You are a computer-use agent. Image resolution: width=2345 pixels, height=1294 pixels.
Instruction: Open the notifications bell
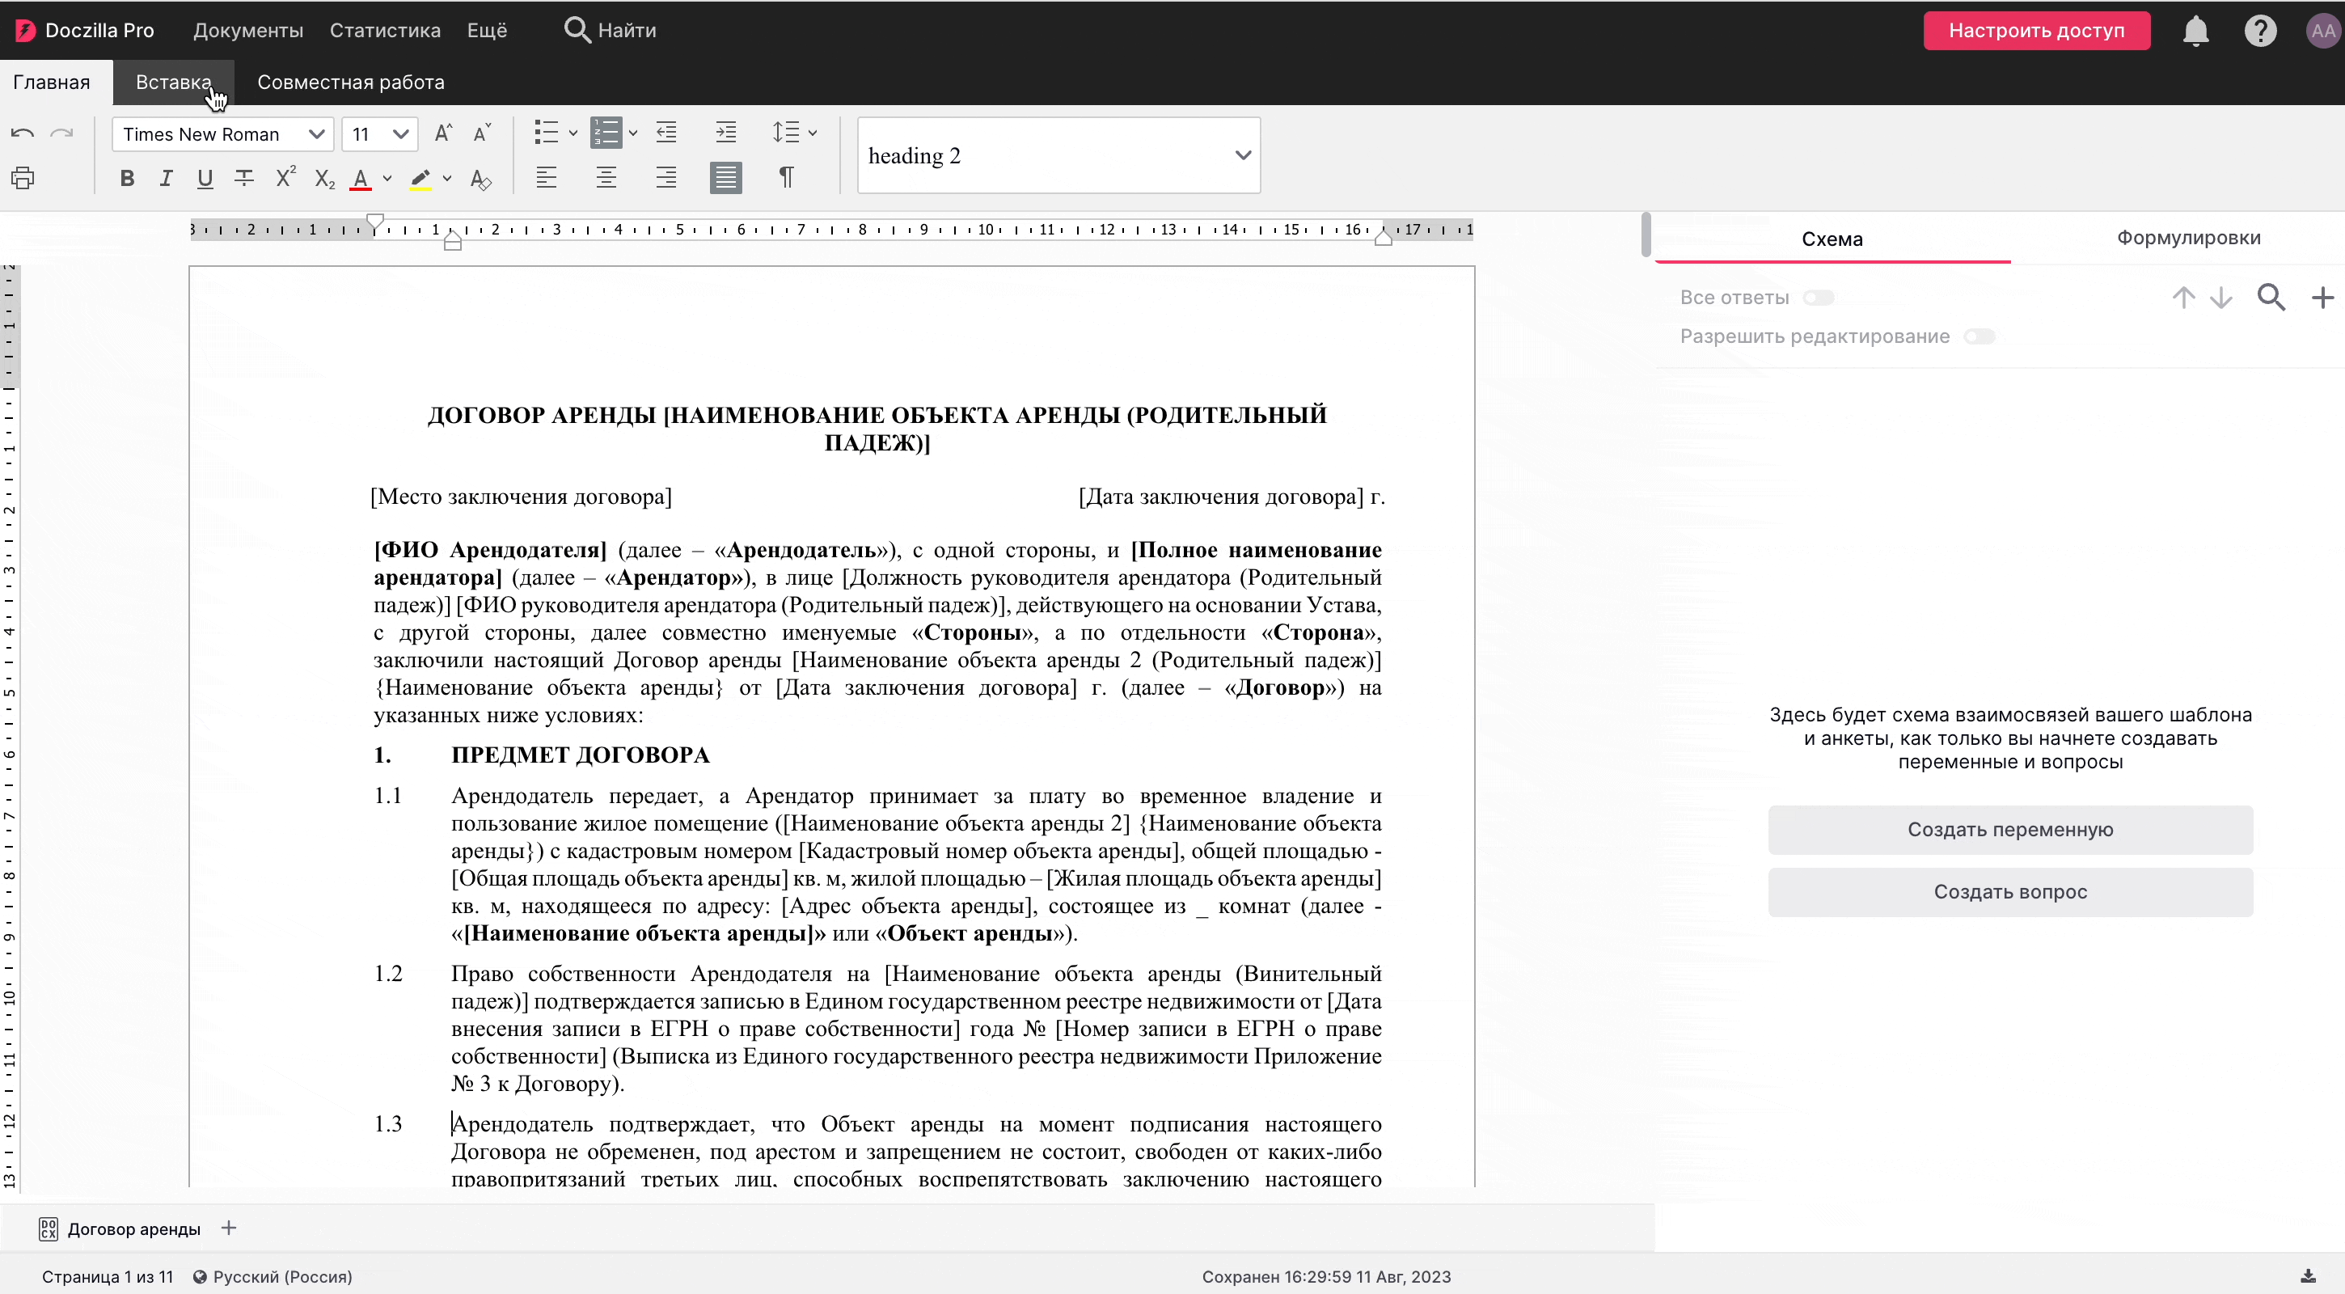pos(2195,31)
